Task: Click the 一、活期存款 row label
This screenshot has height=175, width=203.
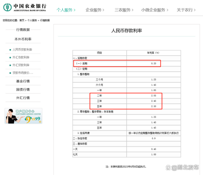Action: (x=80, y=58)
